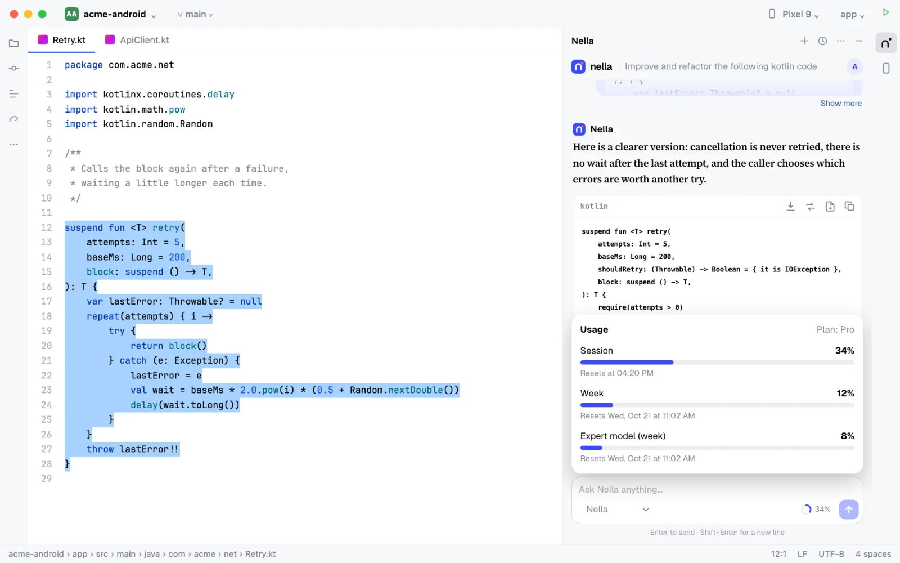Open the main branch dropdown
The width and height of the screenshot is (900, 563).
pos(195,15)
